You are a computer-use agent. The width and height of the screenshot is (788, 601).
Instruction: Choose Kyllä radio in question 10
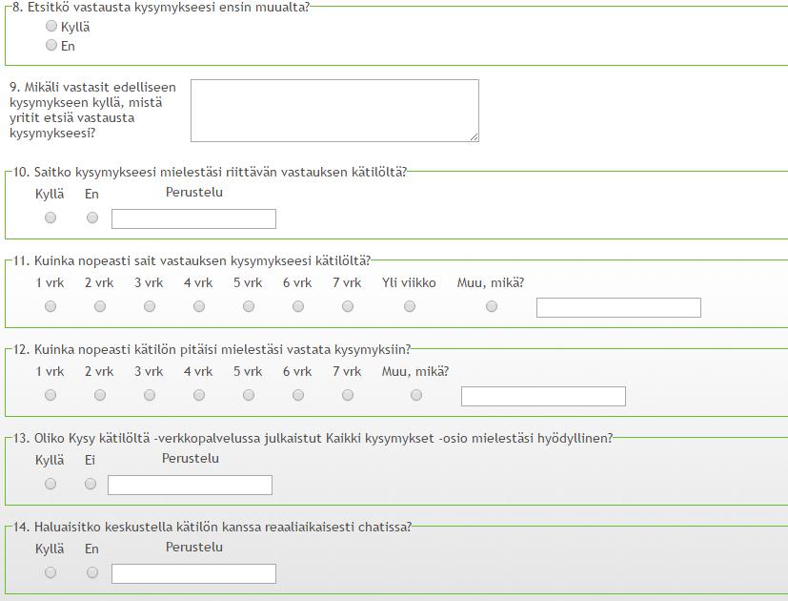[51, 218]
